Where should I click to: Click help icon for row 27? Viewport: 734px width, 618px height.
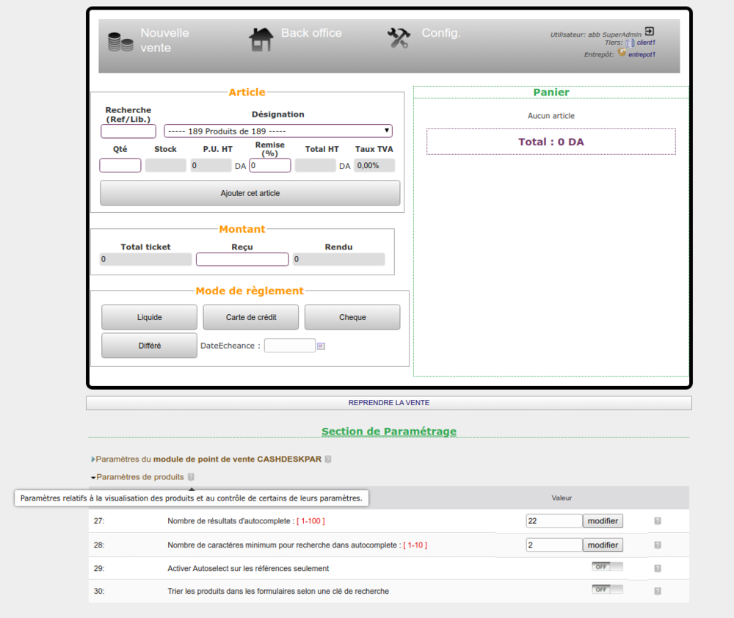[658, 521]
